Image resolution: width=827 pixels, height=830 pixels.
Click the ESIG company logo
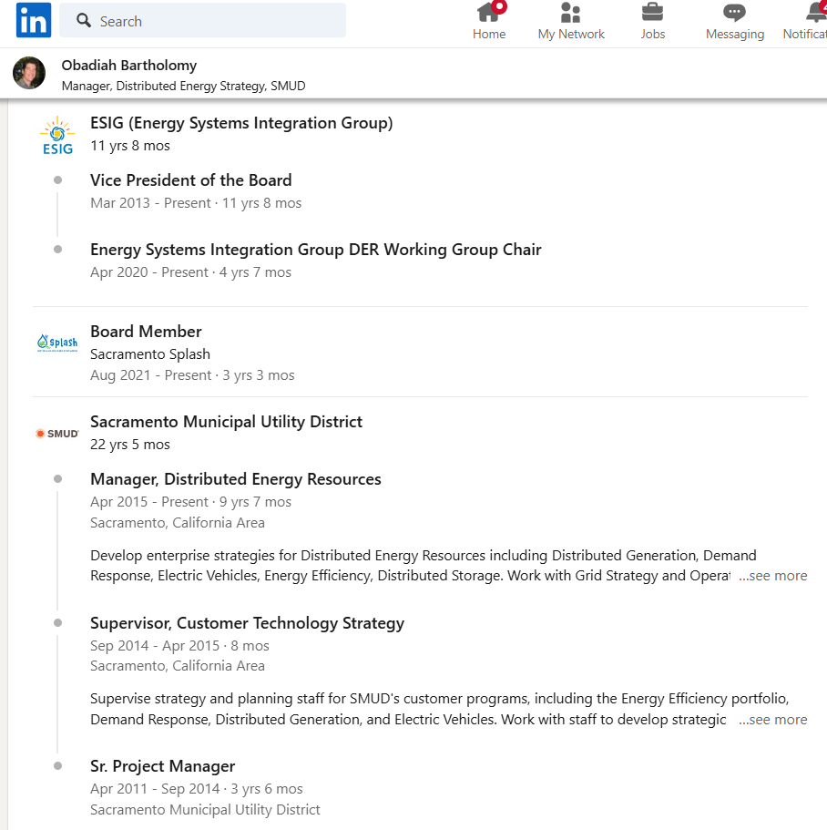pyautogui.click(x=57, y=135)
